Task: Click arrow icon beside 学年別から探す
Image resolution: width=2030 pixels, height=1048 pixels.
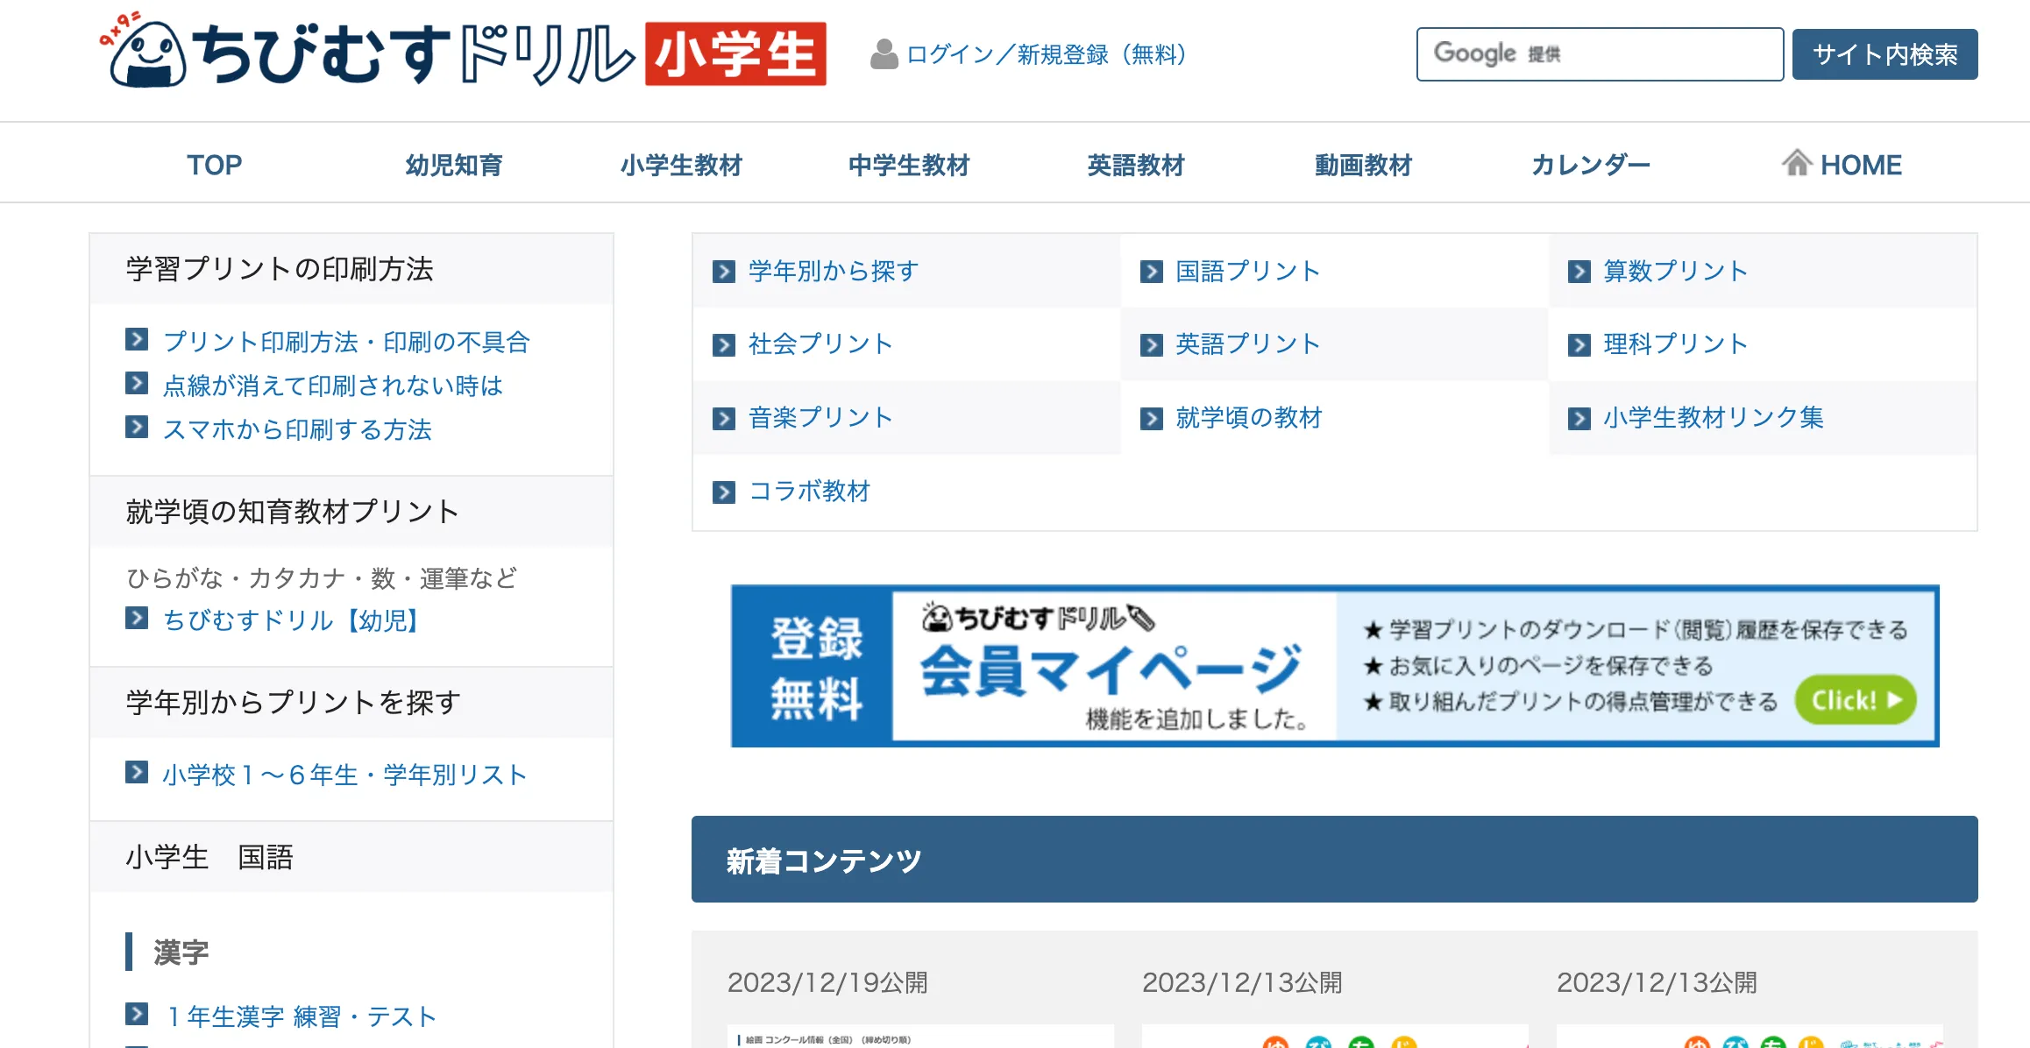Action: point(724,272)
